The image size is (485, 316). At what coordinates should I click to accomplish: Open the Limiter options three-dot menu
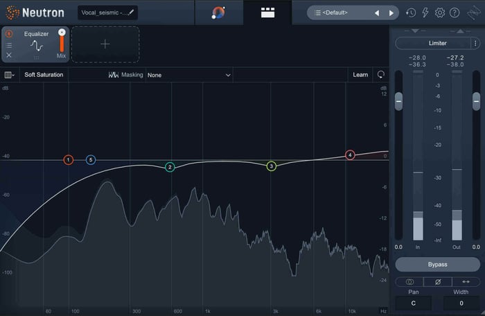click(475, 44)
